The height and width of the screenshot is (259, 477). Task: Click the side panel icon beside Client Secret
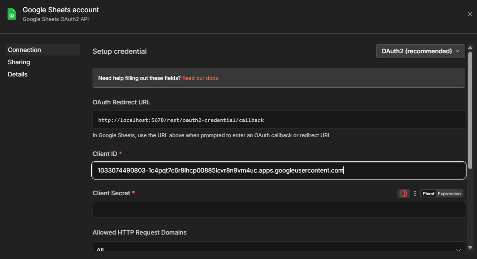point(404,193)
